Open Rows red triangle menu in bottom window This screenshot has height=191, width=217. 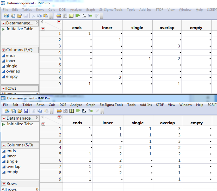4,184
